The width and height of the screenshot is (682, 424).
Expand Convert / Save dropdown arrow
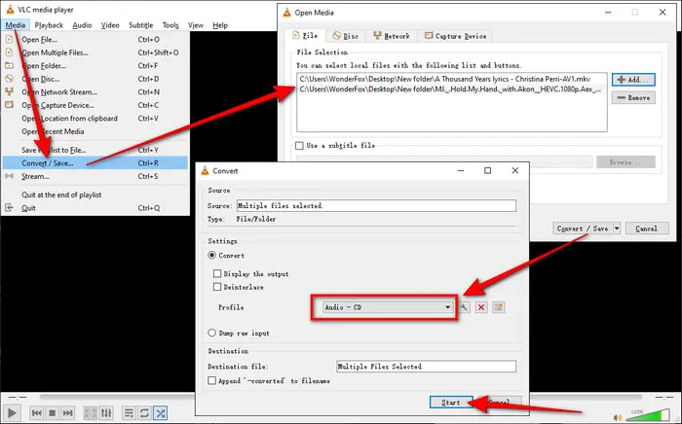[x=617, y=229]
